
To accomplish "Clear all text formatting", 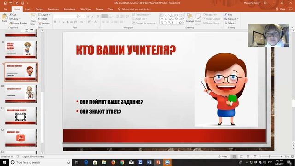I will click(98, 17).
